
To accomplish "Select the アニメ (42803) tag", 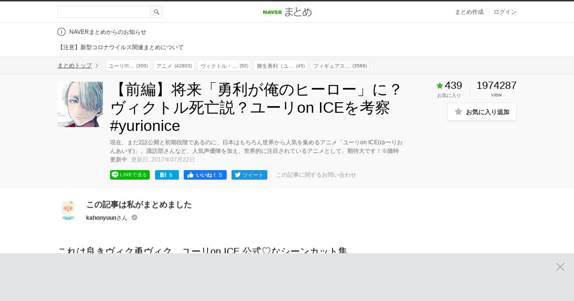I will pos(174,65).
